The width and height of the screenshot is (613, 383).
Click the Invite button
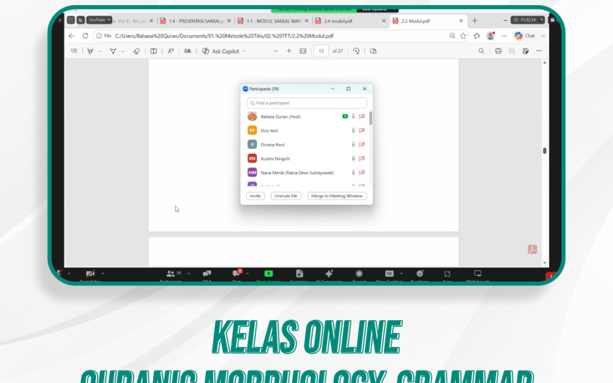point(255,196)
